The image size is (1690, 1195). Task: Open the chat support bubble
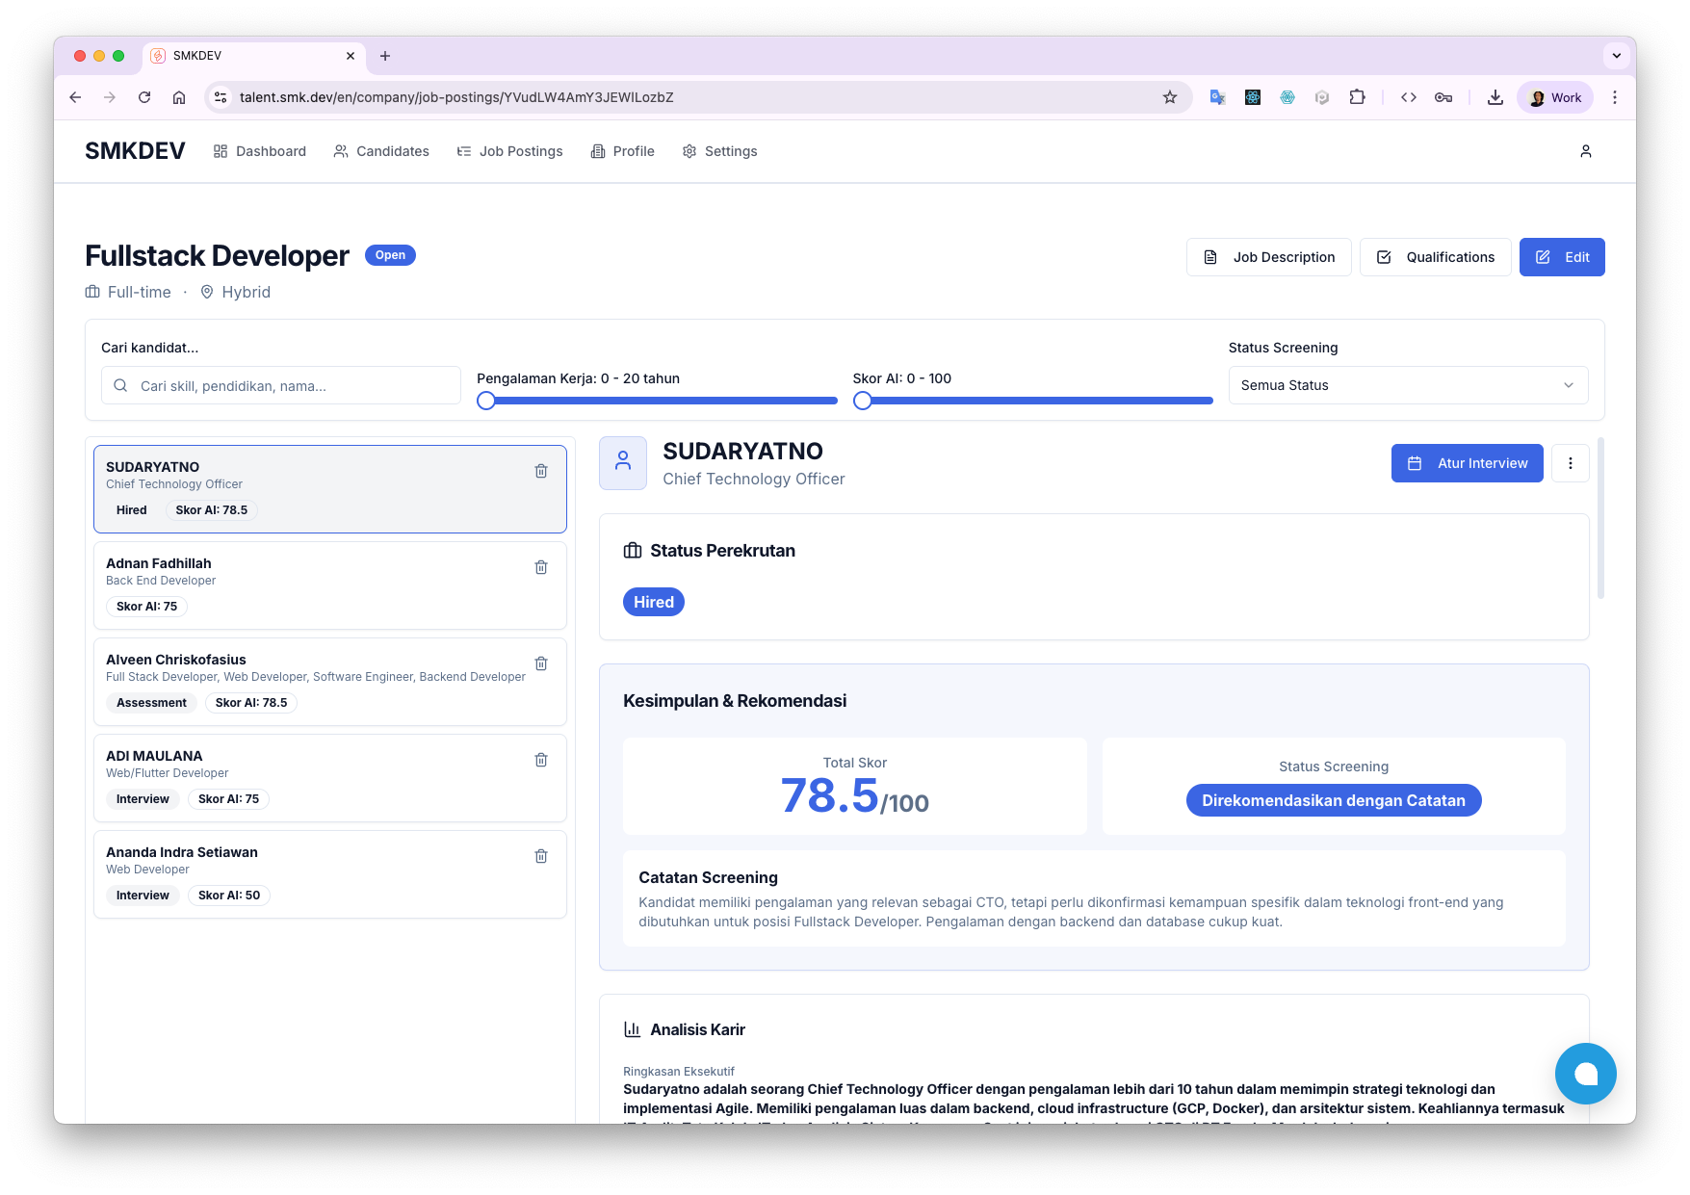(1585, 1073)
